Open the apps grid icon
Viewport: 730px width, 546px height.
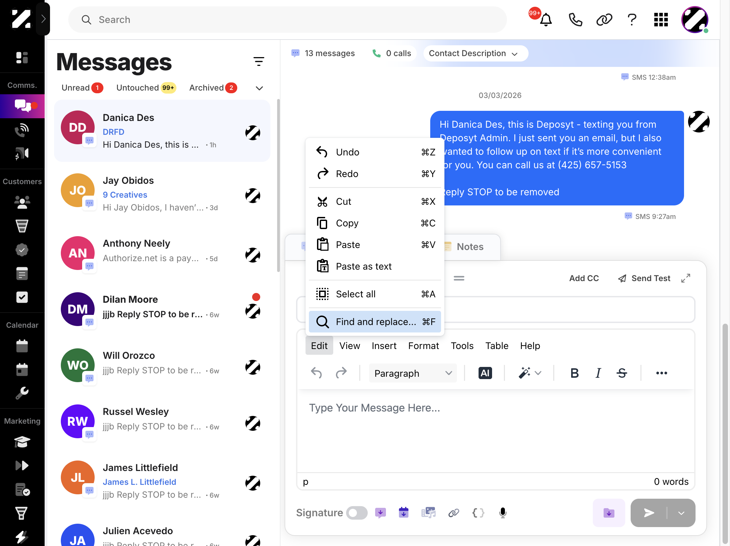point(661,20)
